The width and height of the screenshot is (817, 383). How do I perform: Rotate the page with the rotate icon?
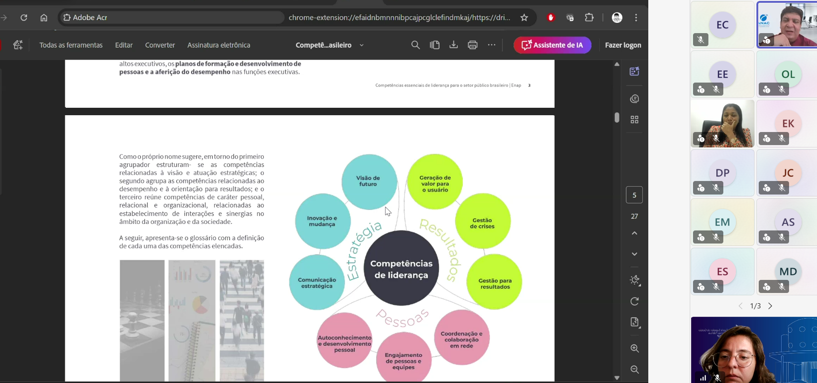pyautogui.click(x=634, y=301)
